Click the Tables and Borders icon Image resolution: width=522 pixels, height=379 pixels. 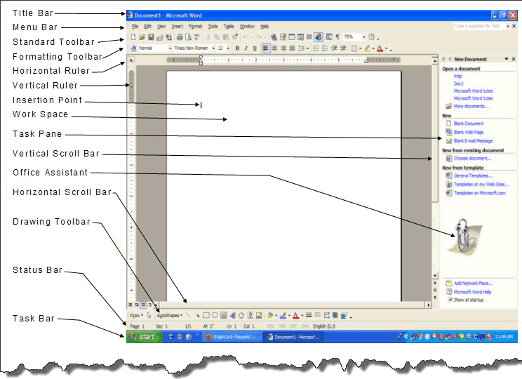click(x=283, y=37)
